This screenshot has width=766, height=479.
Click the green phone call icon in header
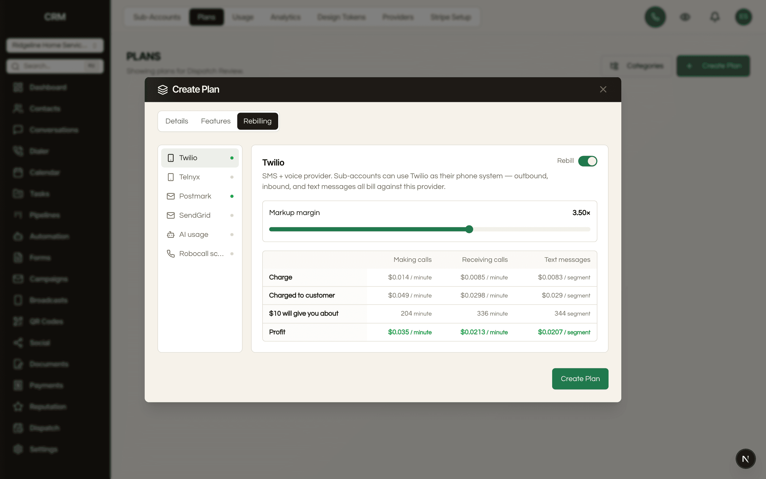[655, 17]
